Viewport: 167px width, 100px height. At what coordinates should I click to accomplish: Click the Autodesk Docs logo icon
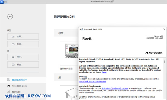[8, 86]
